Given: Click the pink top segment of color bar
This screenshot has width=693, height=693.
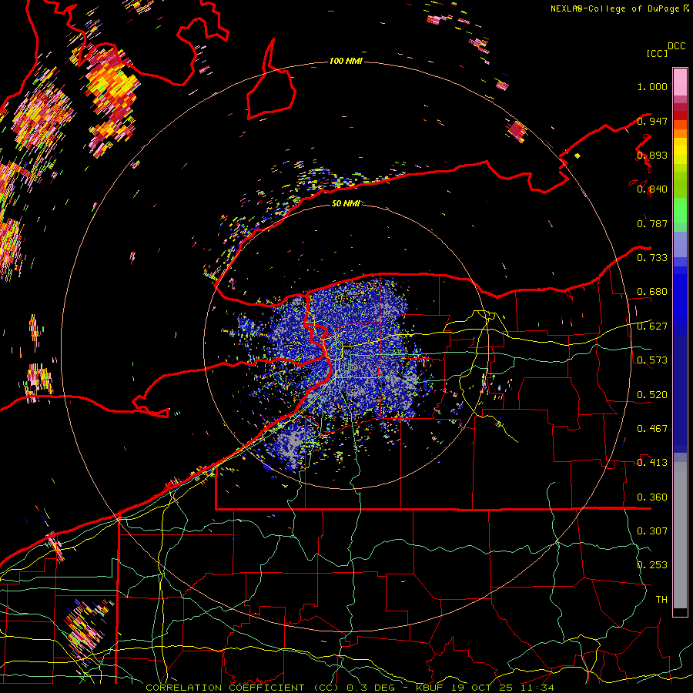Looking at the screenshot, I should [680, 82].
